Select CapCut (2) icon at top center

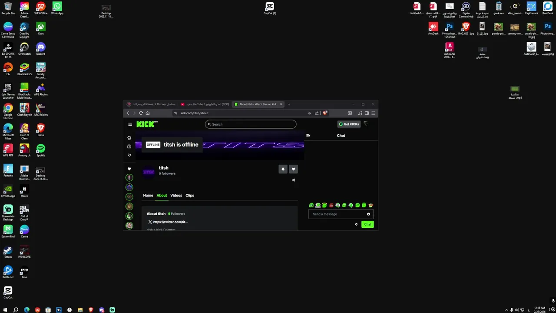270,8
